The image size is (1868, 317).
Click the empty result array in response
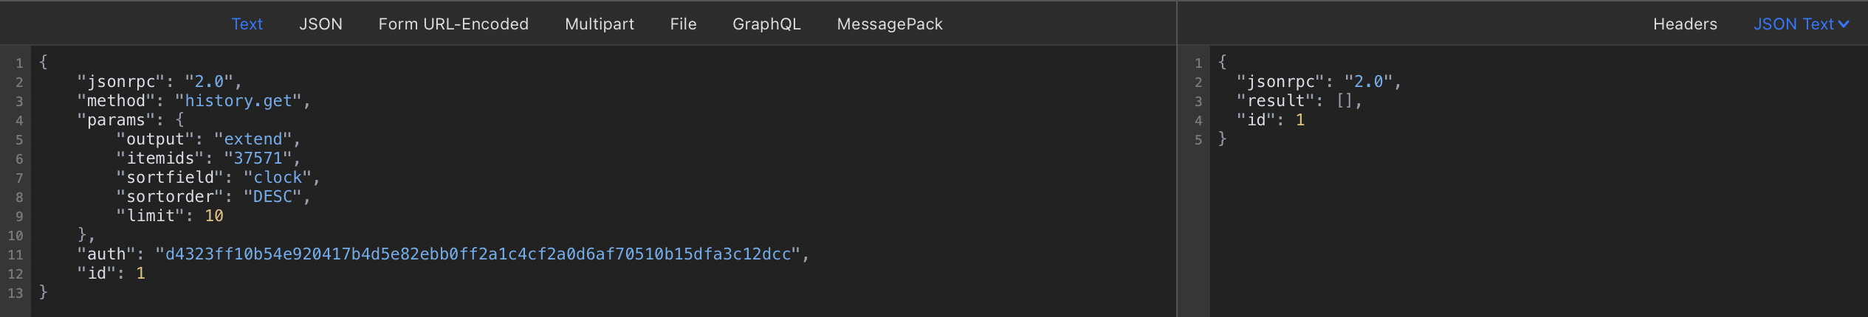[x=1344, y=101]
